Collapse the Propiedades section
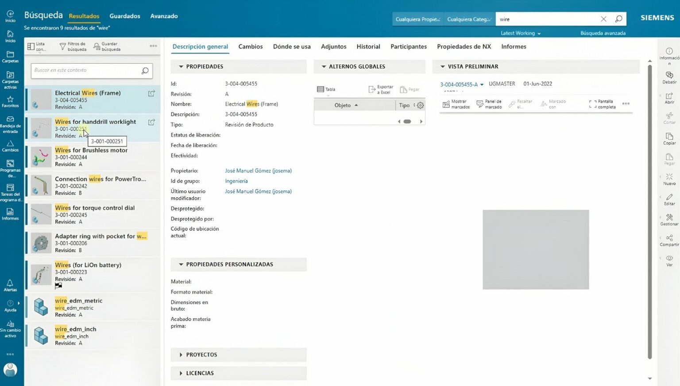680x386 pixels. point(181,66)
